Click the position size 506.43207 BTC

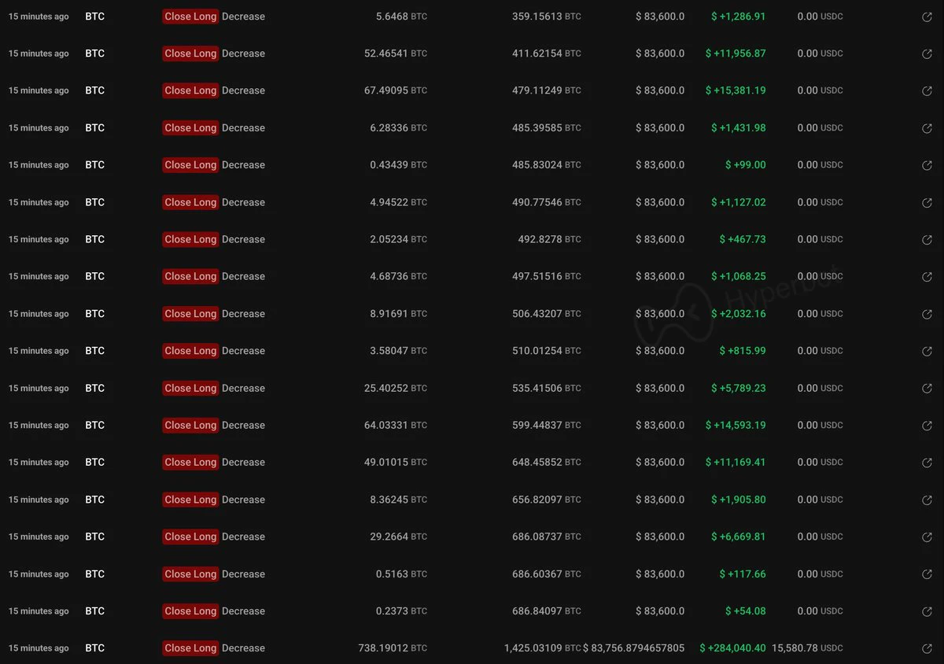pyautogui.click(x=547, y=314)
